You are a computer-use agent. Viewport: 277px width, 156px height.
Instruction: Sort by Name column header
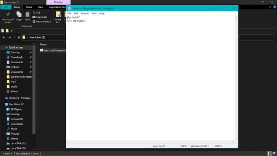click(43, 44)
